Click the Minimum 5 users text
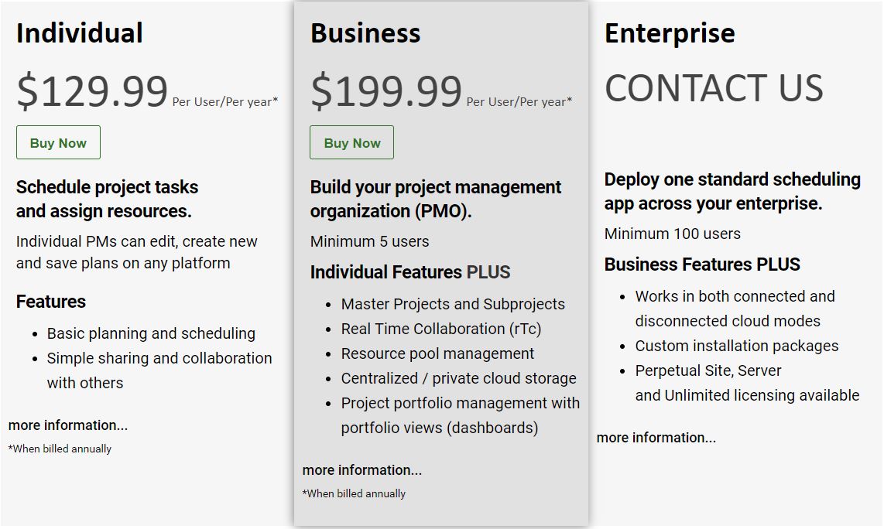The height and width of the screenshot is (529, 884). tap(369, 241)
